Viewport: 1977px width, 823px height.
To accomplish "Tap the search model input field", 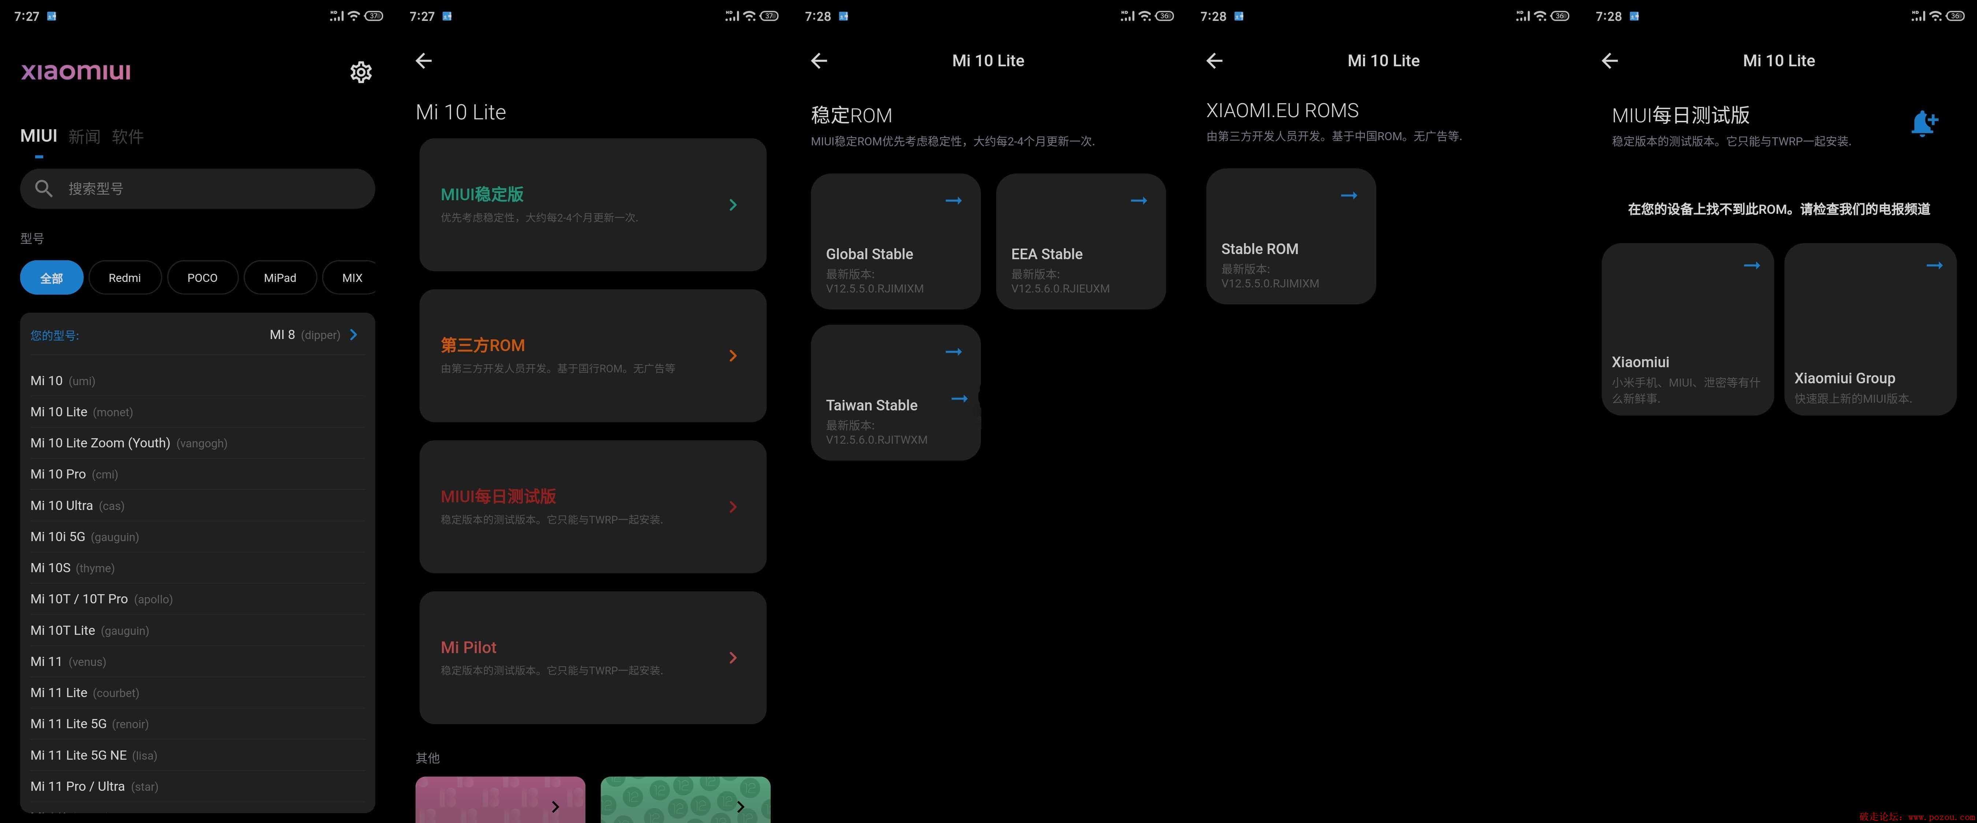I will (x=197, y=189).
